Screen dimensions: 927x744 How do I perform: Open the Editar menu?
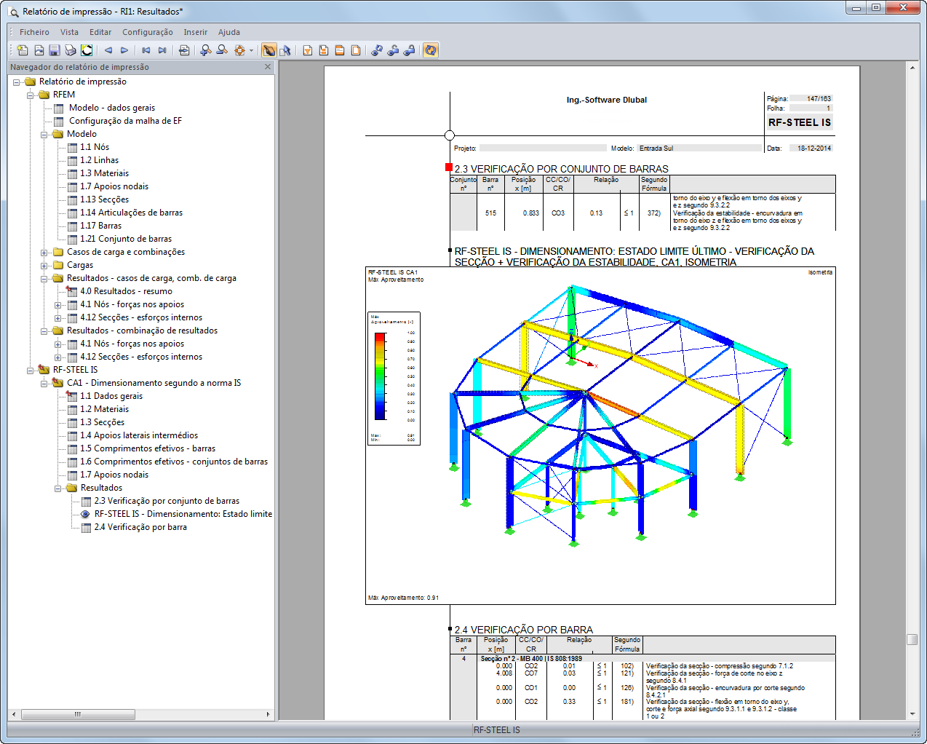click(x=100, y=32)
